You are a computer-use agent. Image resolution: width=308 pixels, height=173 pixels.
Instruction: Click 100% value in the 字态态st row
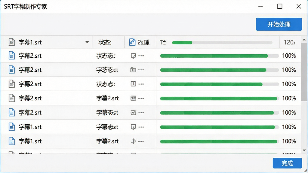(289, 70)
